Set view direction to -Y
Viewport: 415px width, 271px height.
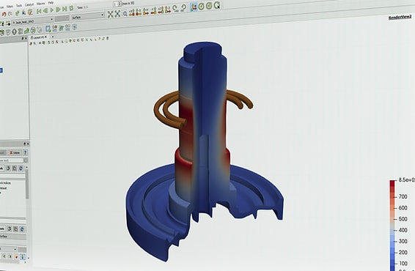153,10
